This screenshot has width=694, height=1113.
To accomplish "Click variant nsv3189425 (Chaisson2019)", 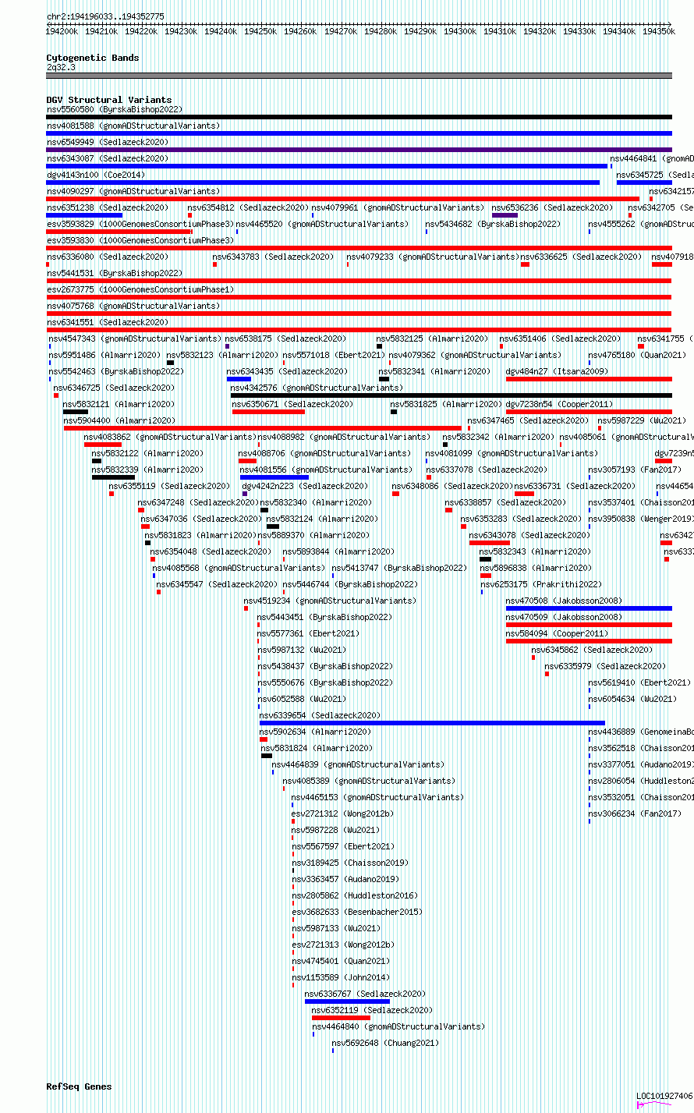I will 349,863.
